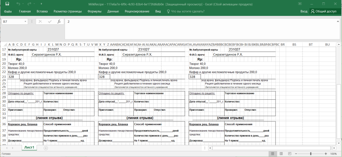Select row 34 header
Image resolution: width=342 pixels, height=157 pixels.
[4, 118]
